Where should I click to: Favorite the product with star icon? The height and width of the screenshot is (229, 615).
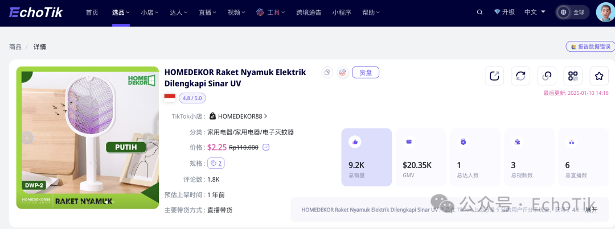tap(599, 76)
